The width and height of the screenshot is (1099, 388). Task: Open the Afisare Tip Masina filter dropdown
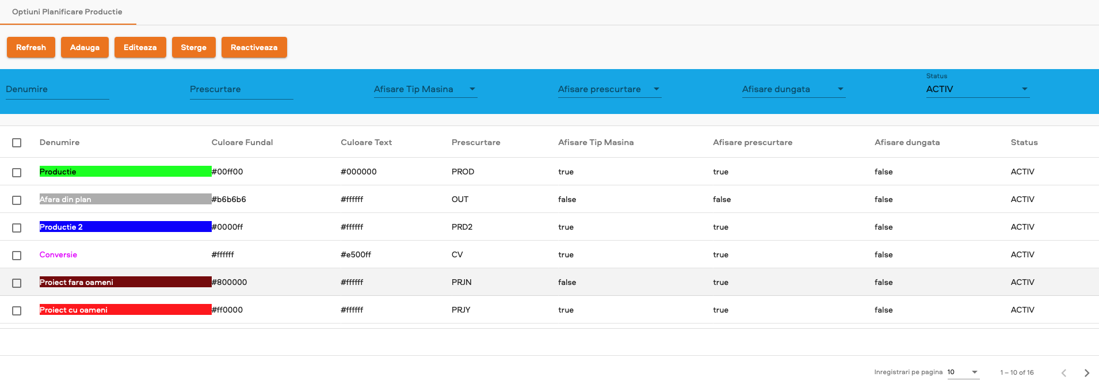coord(425,89)
